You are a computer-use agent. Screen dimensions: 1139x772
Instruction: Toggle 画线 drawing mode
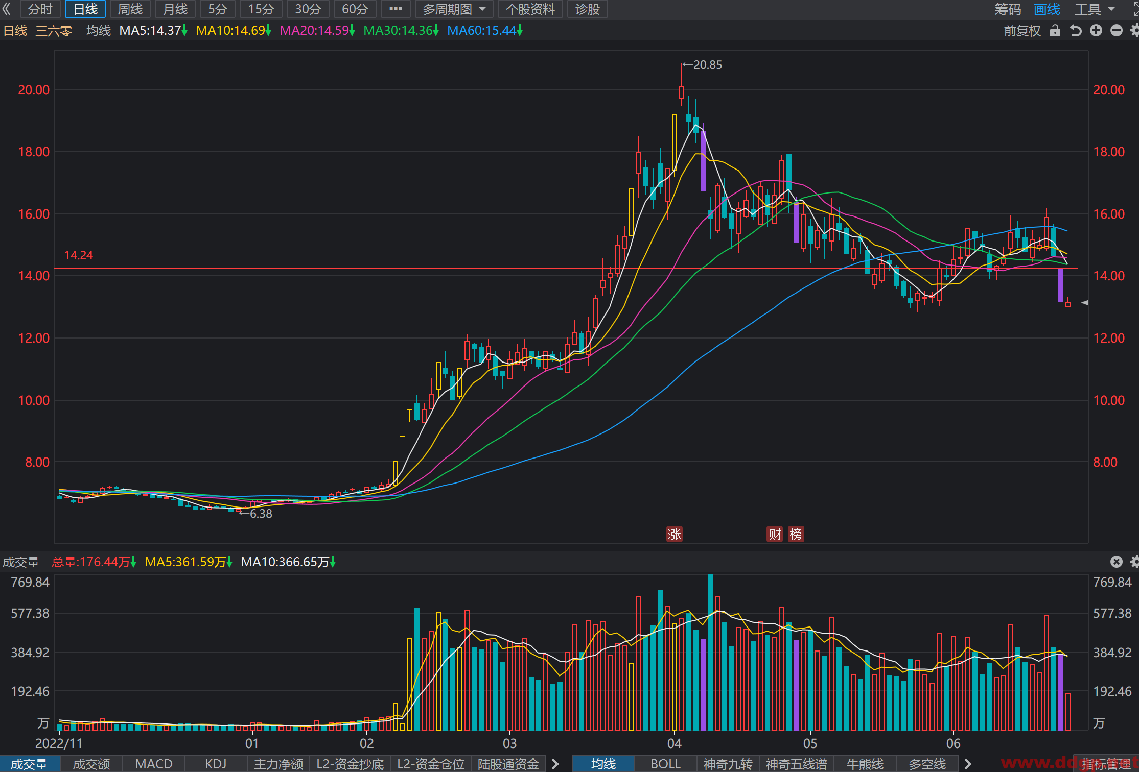click(1047, 9)
